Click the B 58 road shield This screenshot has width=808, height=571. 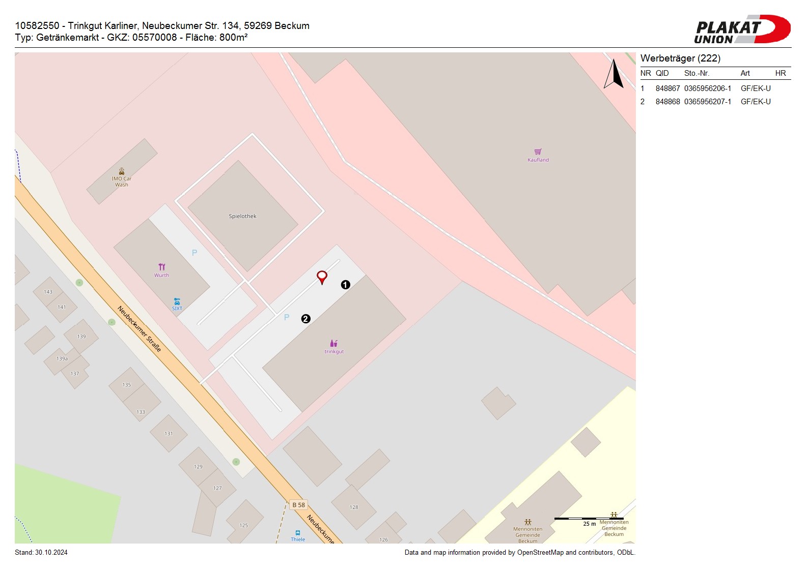click(x=298, y=505)
